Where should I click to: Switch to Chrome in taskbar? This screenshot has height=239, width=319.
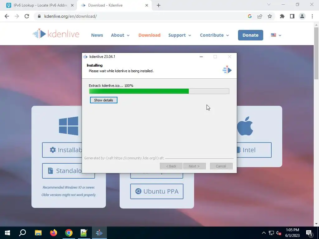coord(69,233)
